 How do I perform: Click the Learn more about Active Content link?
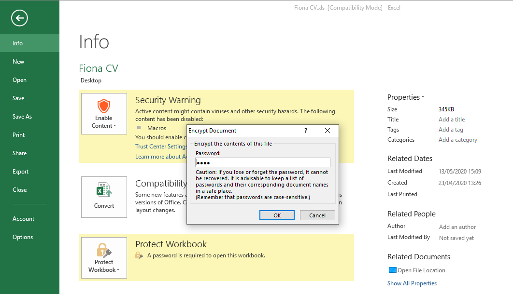point(161,157)
